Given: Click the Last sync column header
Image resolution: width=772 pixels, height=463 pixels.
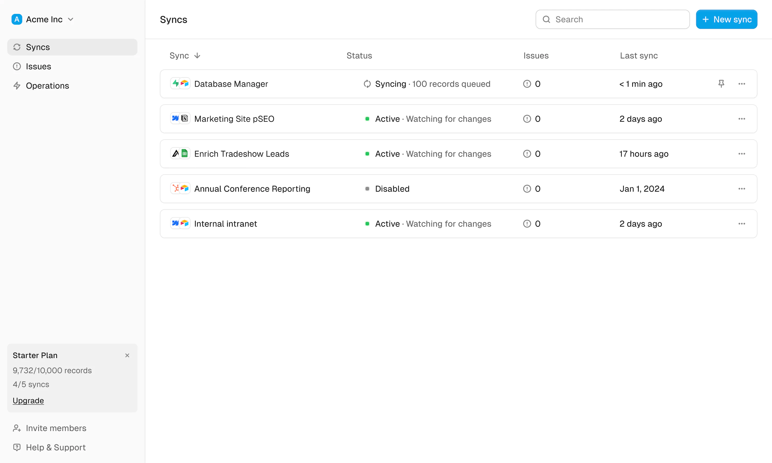Looking at the screenshot, I should [639, 56].
